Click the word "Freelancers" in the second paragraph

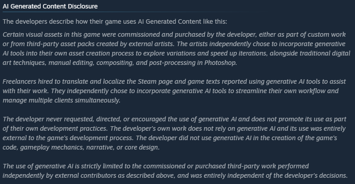click(20, 82)
